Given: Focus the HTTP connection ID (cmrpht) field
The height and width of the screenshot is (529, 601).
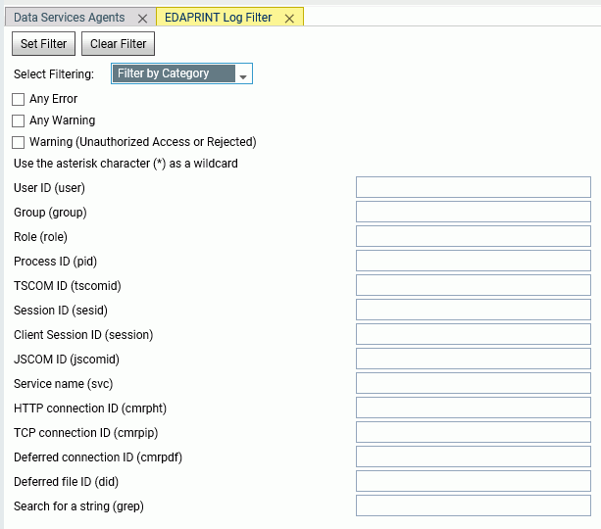Looking at the screenshot, I should [x=474, y=408].
